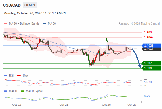
Task: Click the Oct 22 date axis label
Action: pyautogui.click(x=17, y=105)
